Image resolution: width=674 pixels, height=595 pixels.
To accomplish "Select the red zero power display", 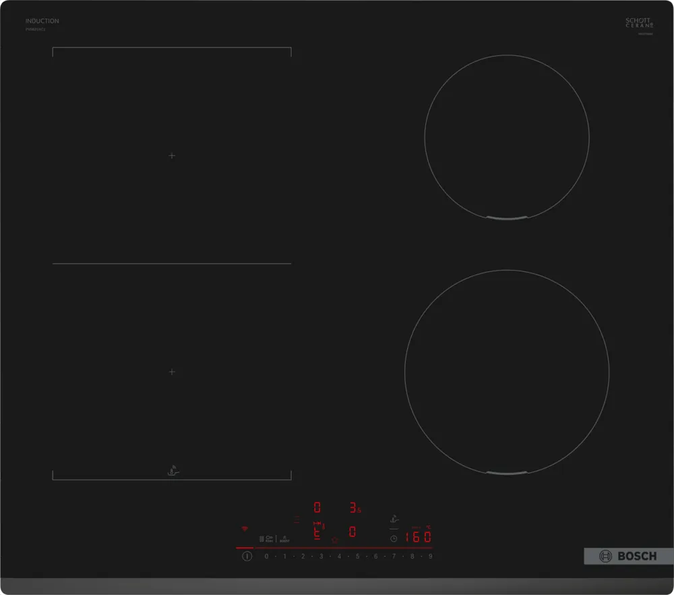I will pos(317,507).
